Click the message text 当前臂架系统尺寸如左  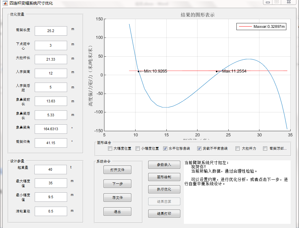coord(206,163)
